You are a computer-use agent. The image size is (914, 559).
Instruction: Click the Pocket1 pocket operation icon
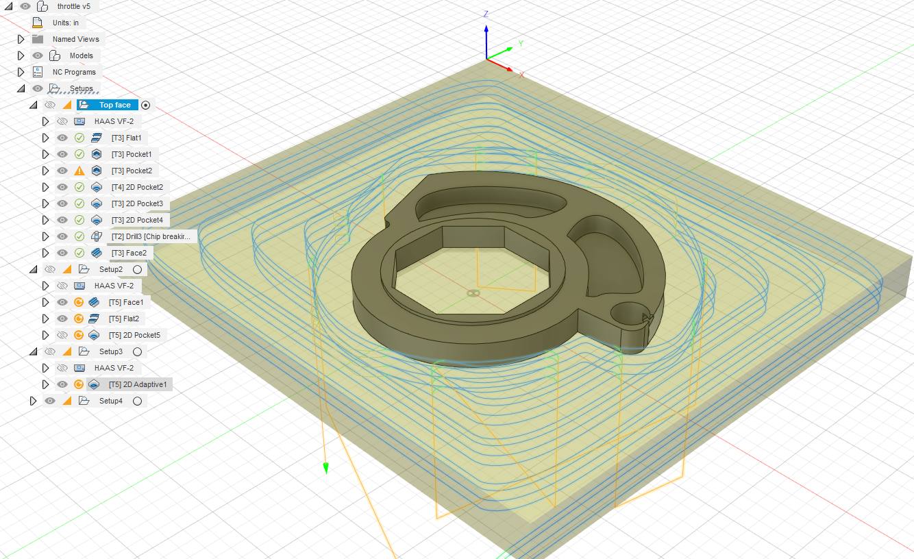coord(96,154)
